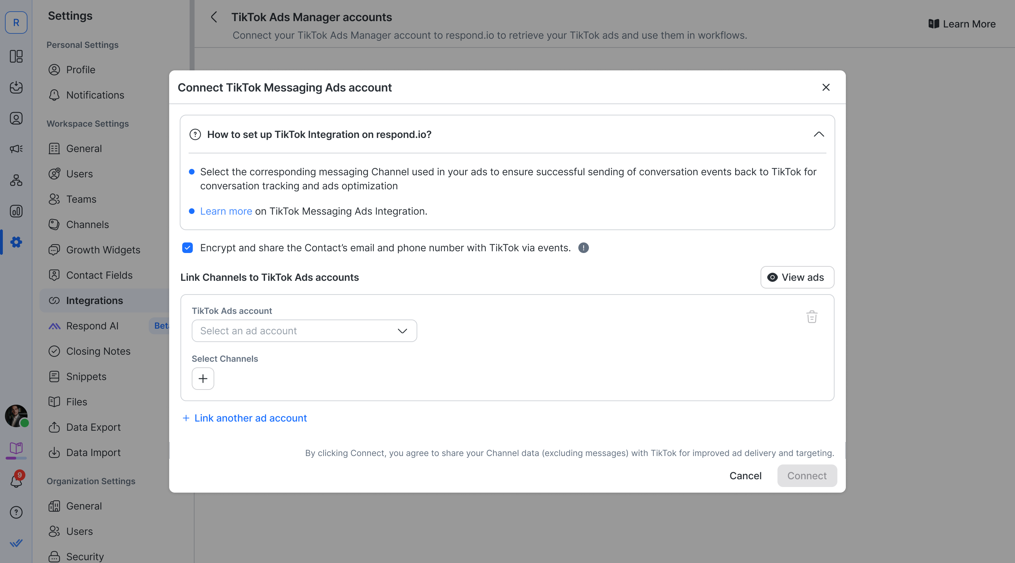Click the trash icon to delete ad account row

[x=812, y=317]
